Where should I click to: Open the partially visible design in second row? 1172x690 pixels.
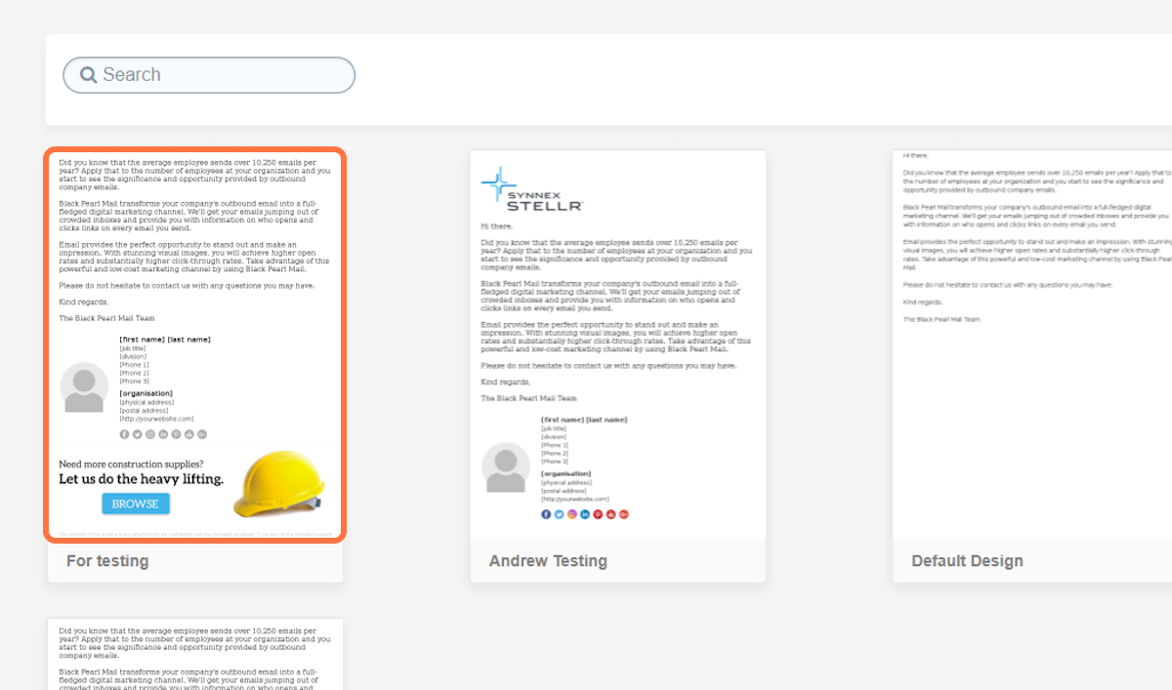point(194,654)
